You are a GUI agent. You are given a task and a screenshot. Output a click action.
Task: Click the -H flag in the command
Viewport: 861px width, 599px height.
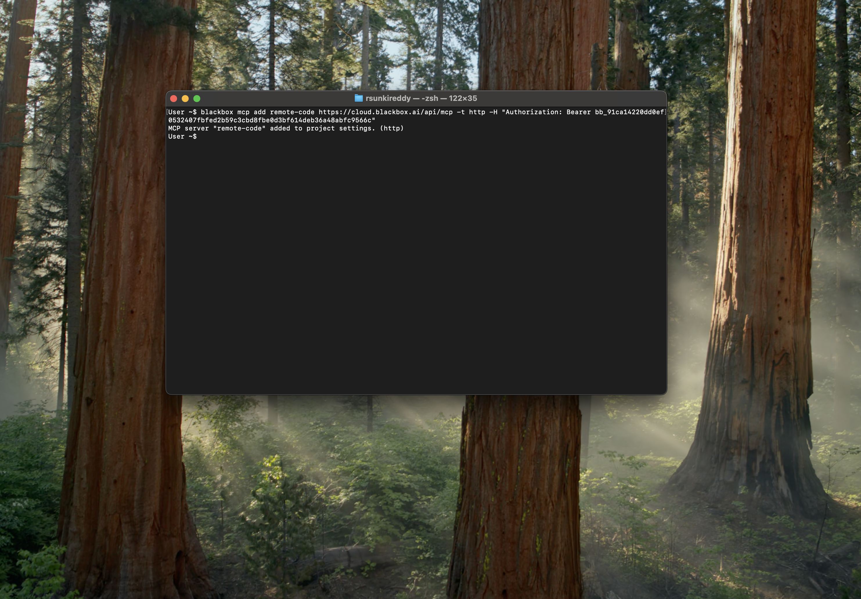click(493, 112)
